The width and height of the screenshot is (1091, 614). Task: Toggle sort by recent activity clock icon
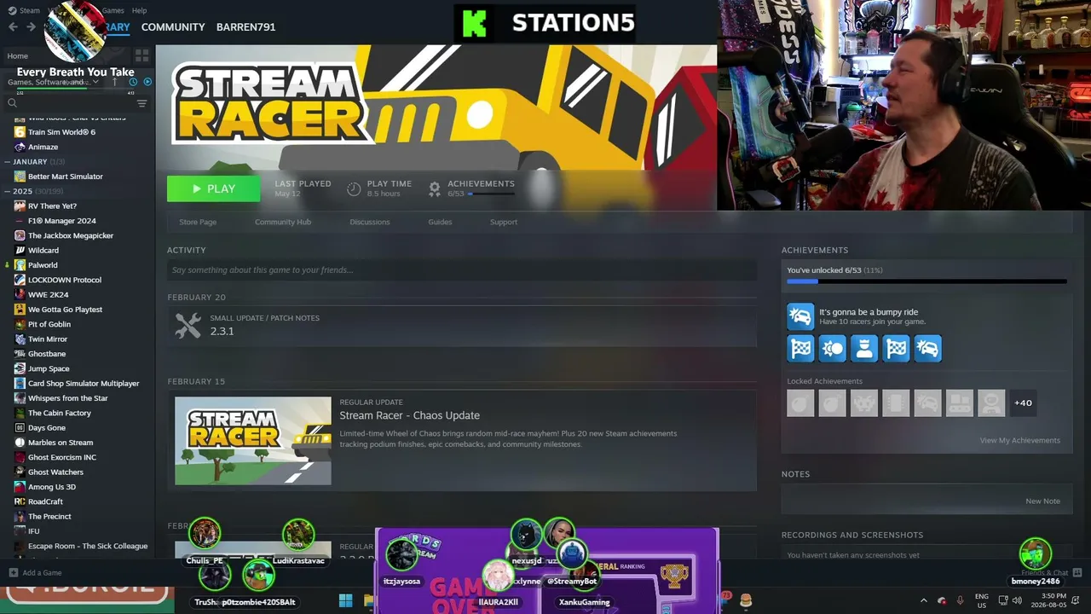point(133,82)
